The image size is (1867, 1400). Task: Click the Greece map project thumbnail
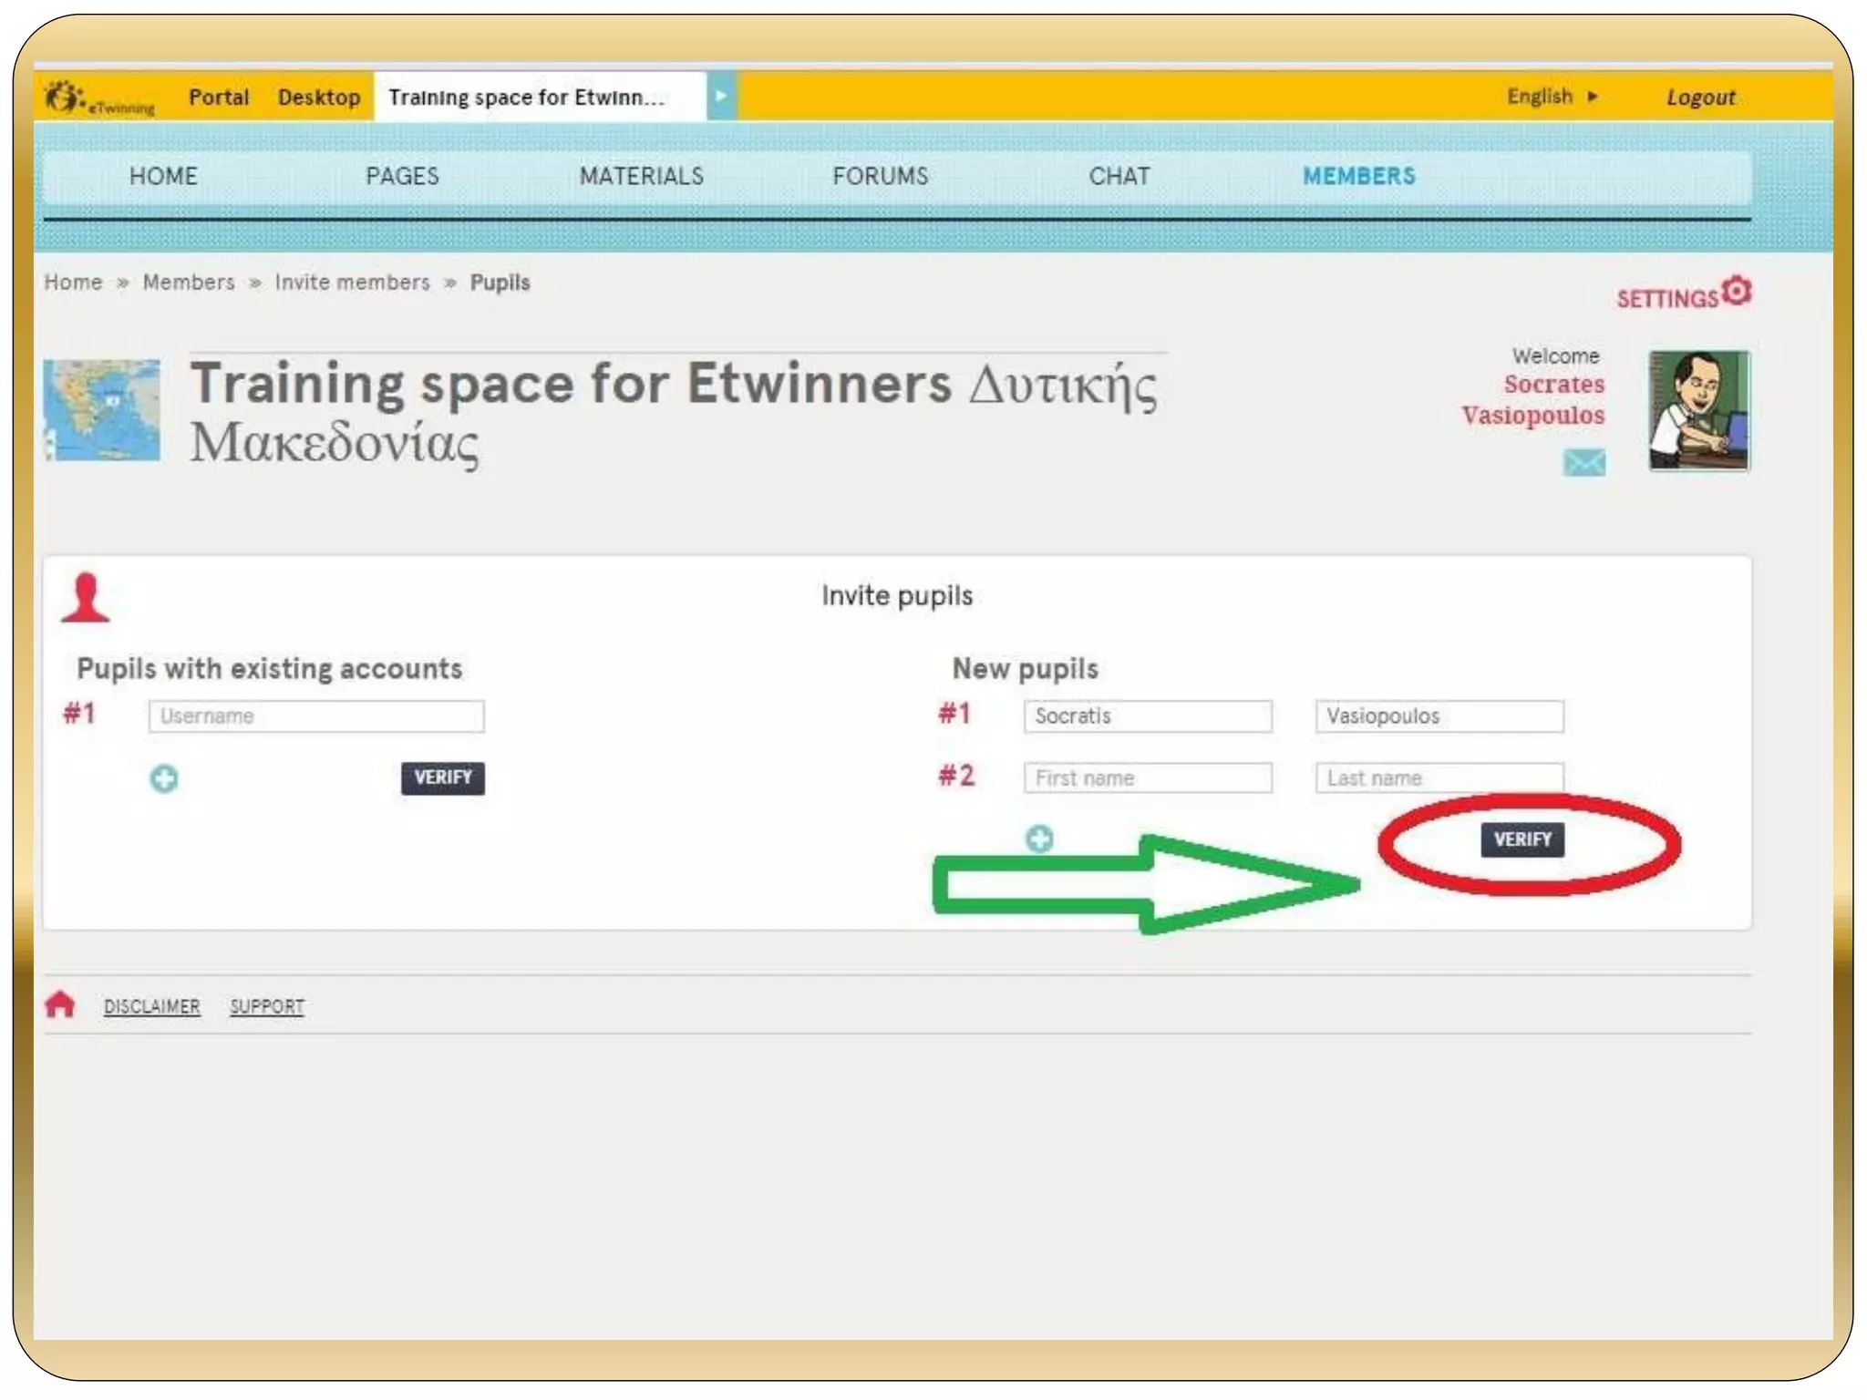point(102,410)
